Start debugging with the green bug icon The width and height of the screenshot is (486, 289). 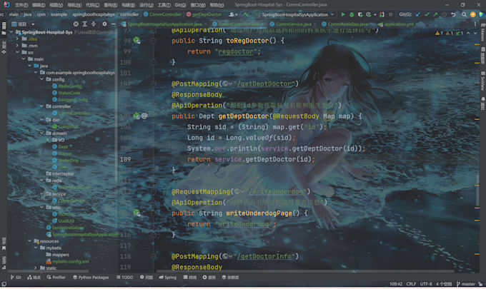(x=352, y=14)
